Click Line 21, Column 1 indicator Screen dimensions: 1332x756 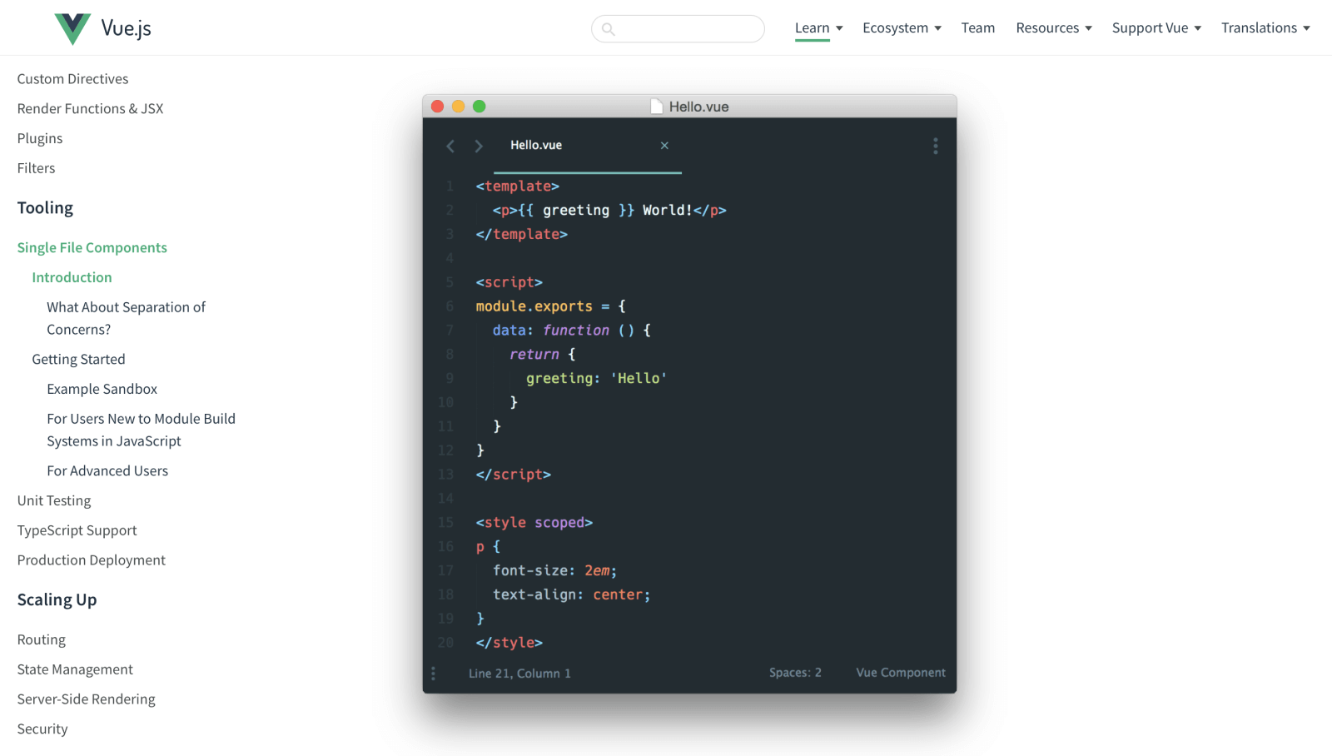click(519, 673)
